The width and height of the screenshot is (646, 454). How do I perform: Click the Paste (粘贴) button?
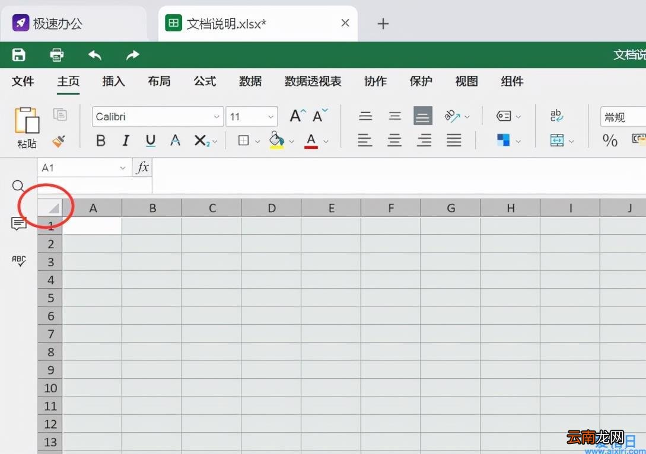point(27,127)
